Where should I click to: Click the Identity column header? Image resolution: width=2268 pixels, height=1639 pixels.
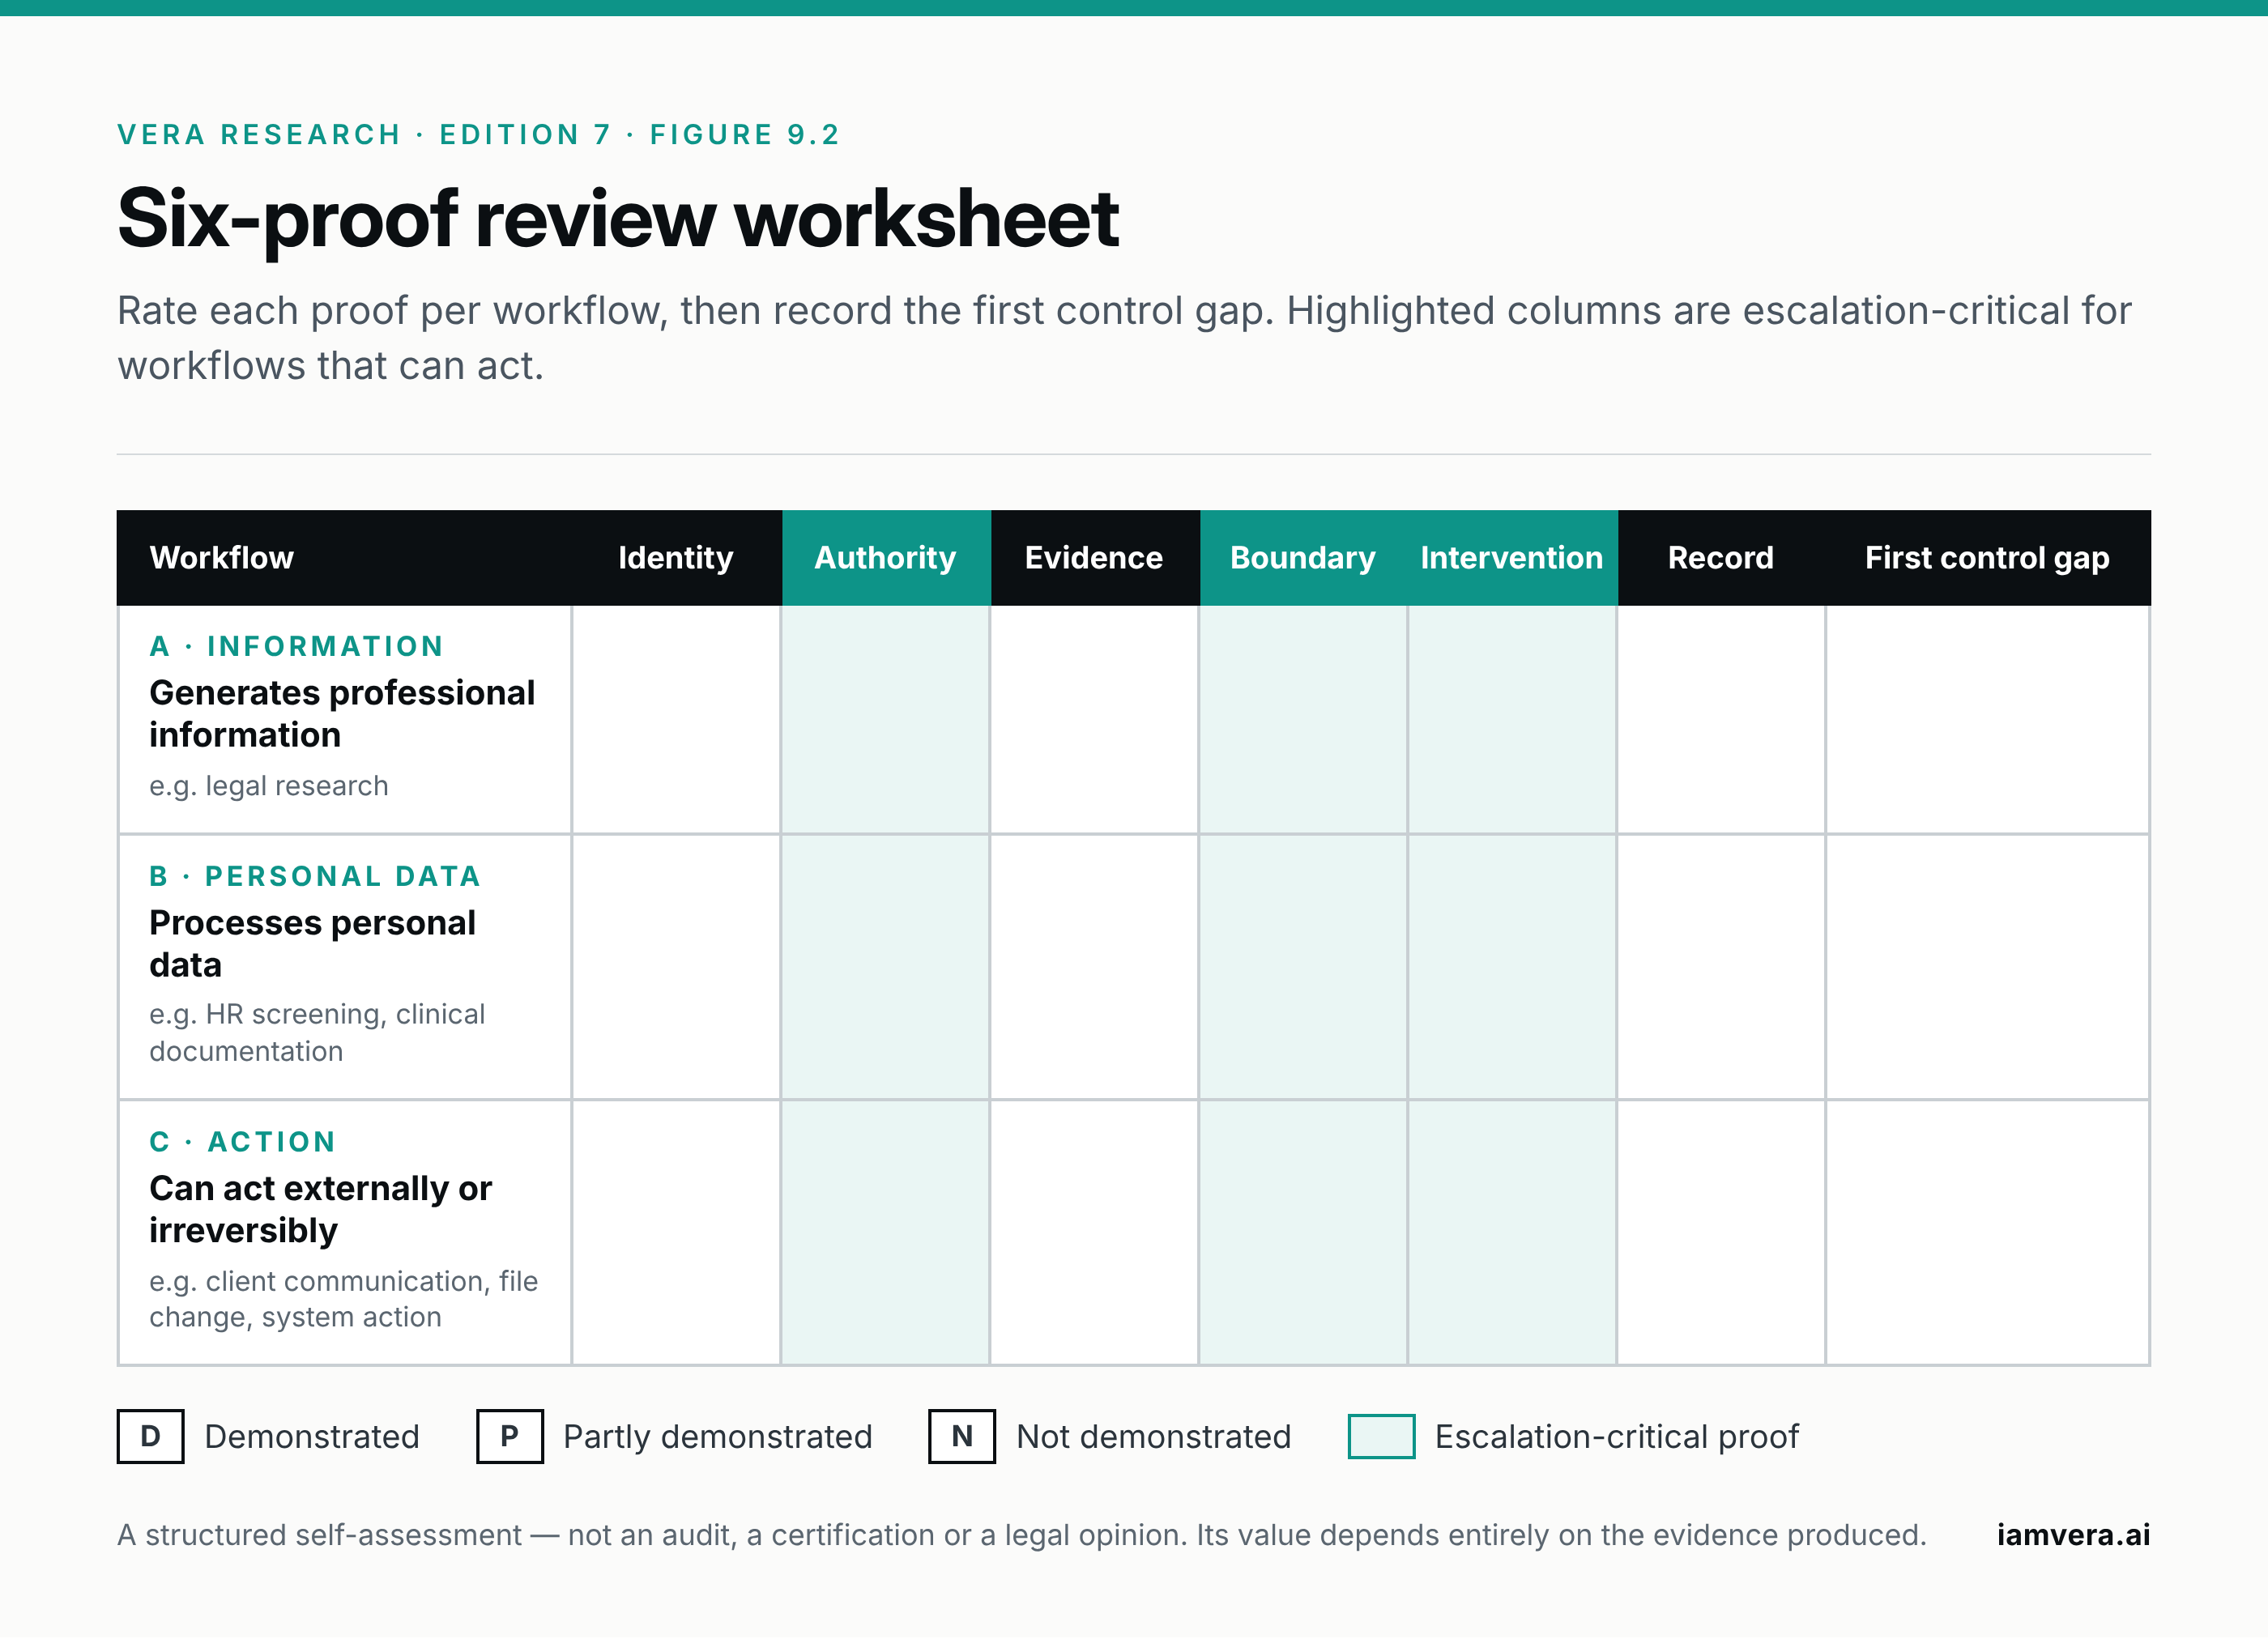tap(676, 557)
